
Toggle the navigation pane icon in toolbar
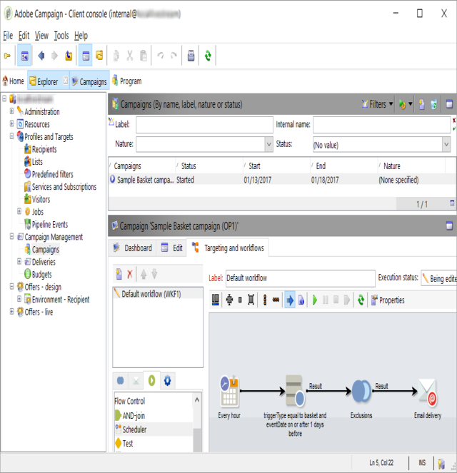pyautogui.click(x=24, y=56)
